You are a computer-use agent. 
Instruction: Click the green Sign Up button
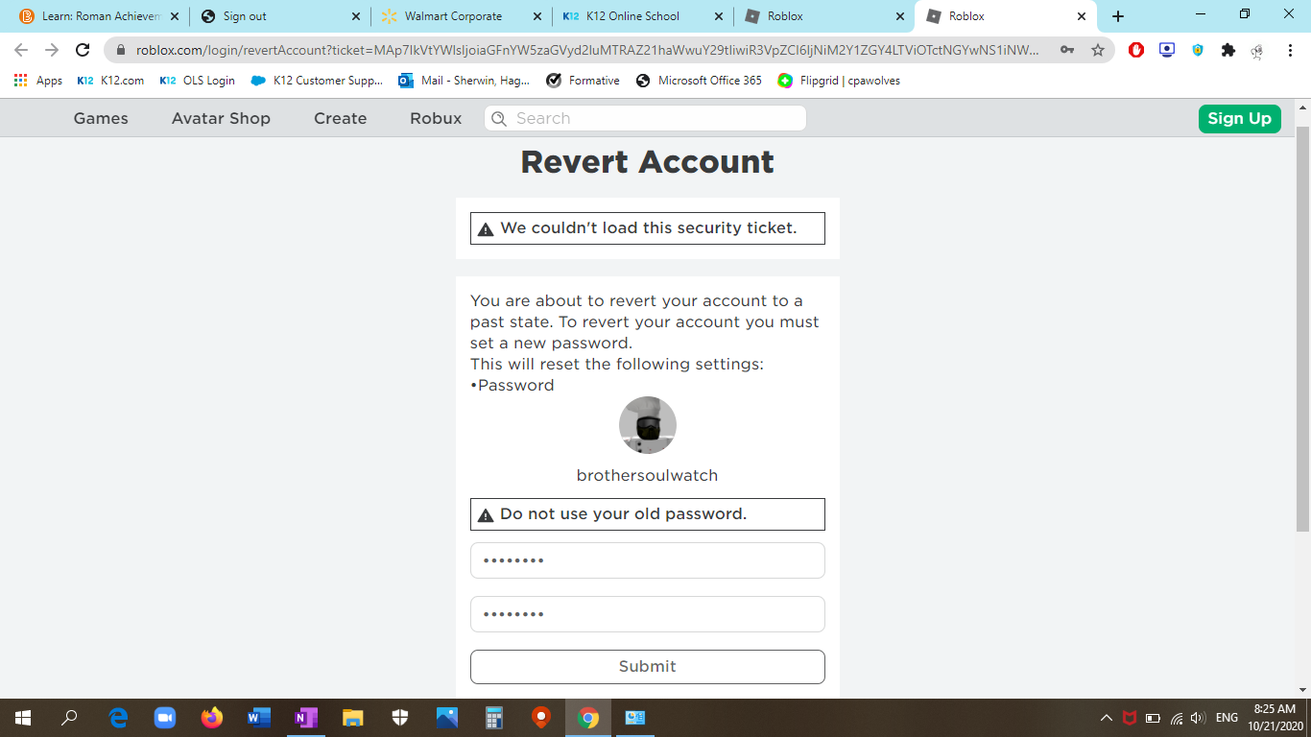pyautogui.click(x=1239, y=118)
